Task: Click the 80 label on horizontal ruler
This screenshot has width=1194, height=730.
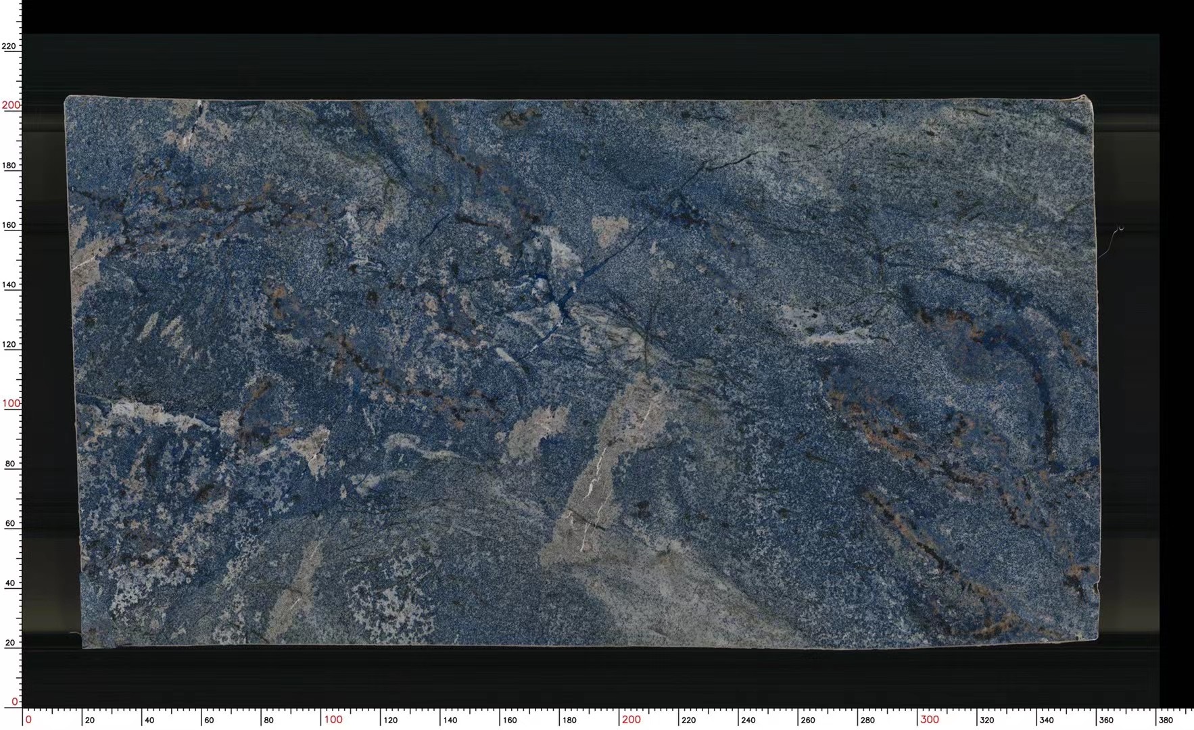Action: coord(268,721)
